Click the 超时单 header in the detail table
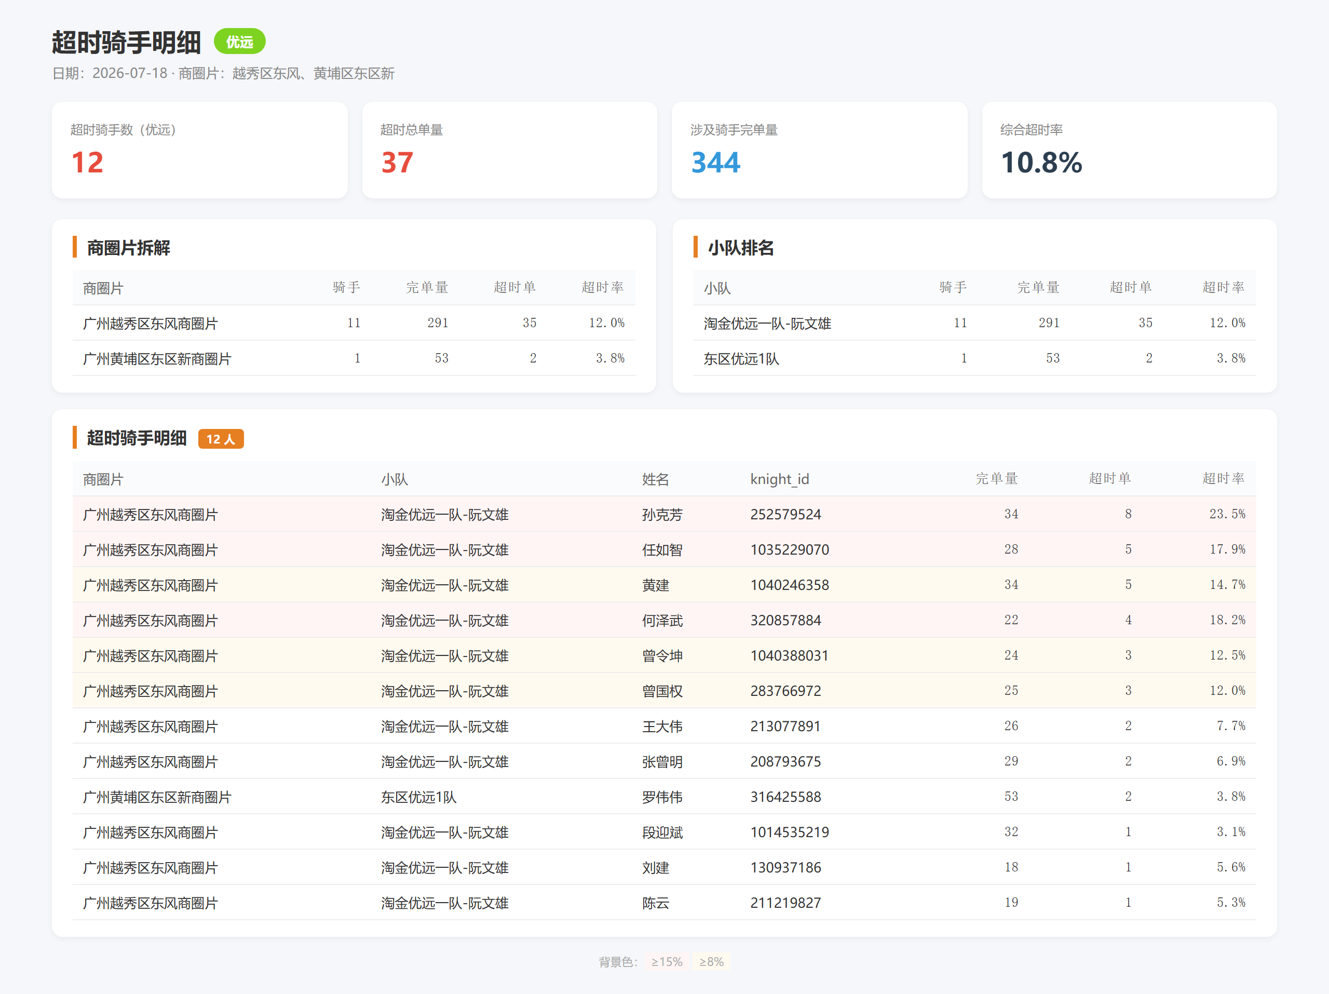The height and width of the screenshot is (994, 1329). 1110,478
